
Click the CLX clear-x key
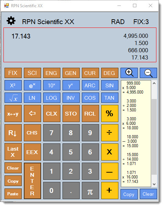(52, 113)
